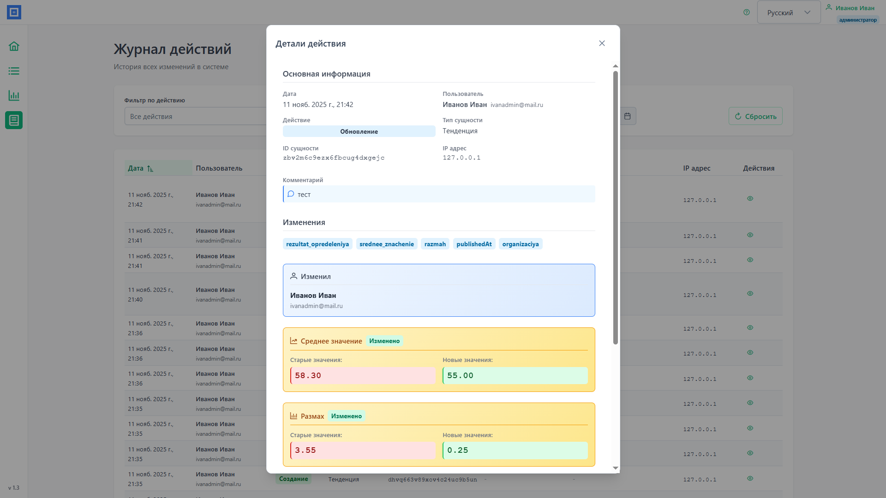The height and width of the screenshot is (498, 886).
Task: Click the calendar date picker icon
Action: coord(627,116)
